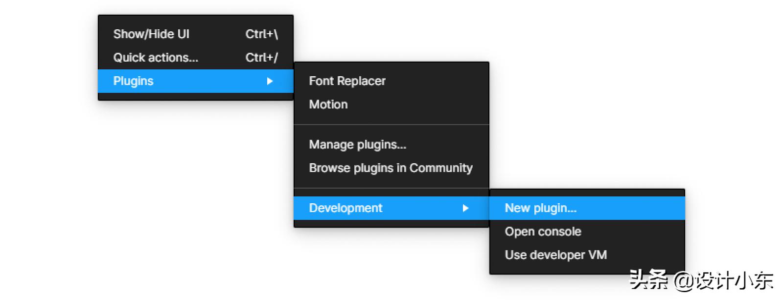
Task: Open Quick actions from the menu
Action: tap(156, 58)
